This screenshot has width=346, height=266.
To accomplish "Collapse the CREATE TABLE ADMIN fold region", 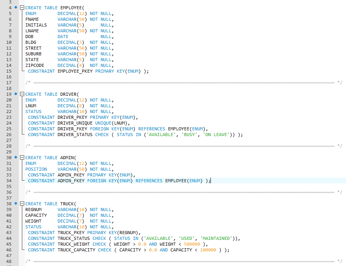I will click(21, 157).
